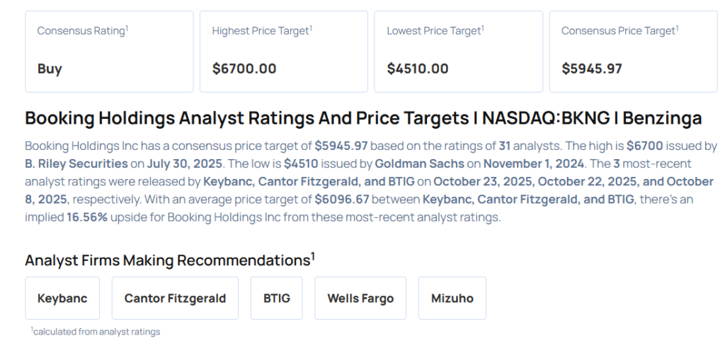Viewport: 725px width, 348px height.
Task: Select the Lowest Price Target card
Action: coord(458,51)
